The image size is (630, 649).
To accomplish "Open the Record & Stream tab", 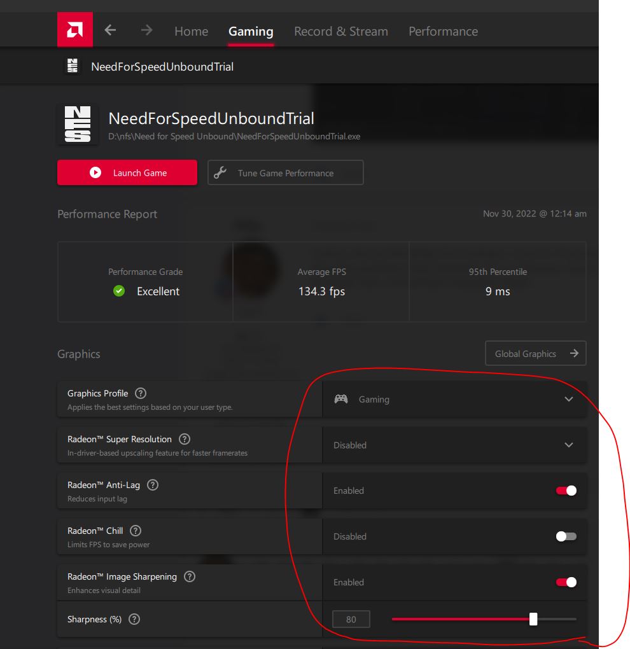I will tap(340, 31).
